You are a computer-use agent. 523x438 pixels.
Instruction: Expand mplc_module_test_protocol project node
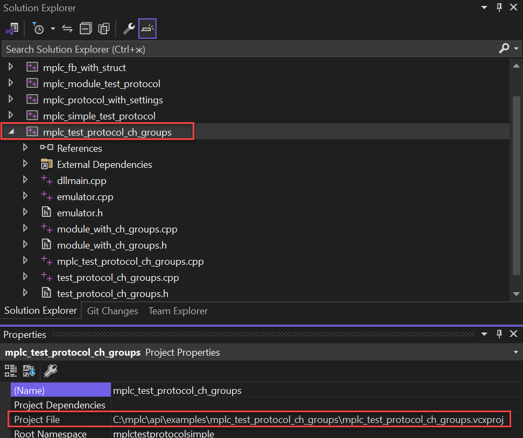click(x=11, y=83)
